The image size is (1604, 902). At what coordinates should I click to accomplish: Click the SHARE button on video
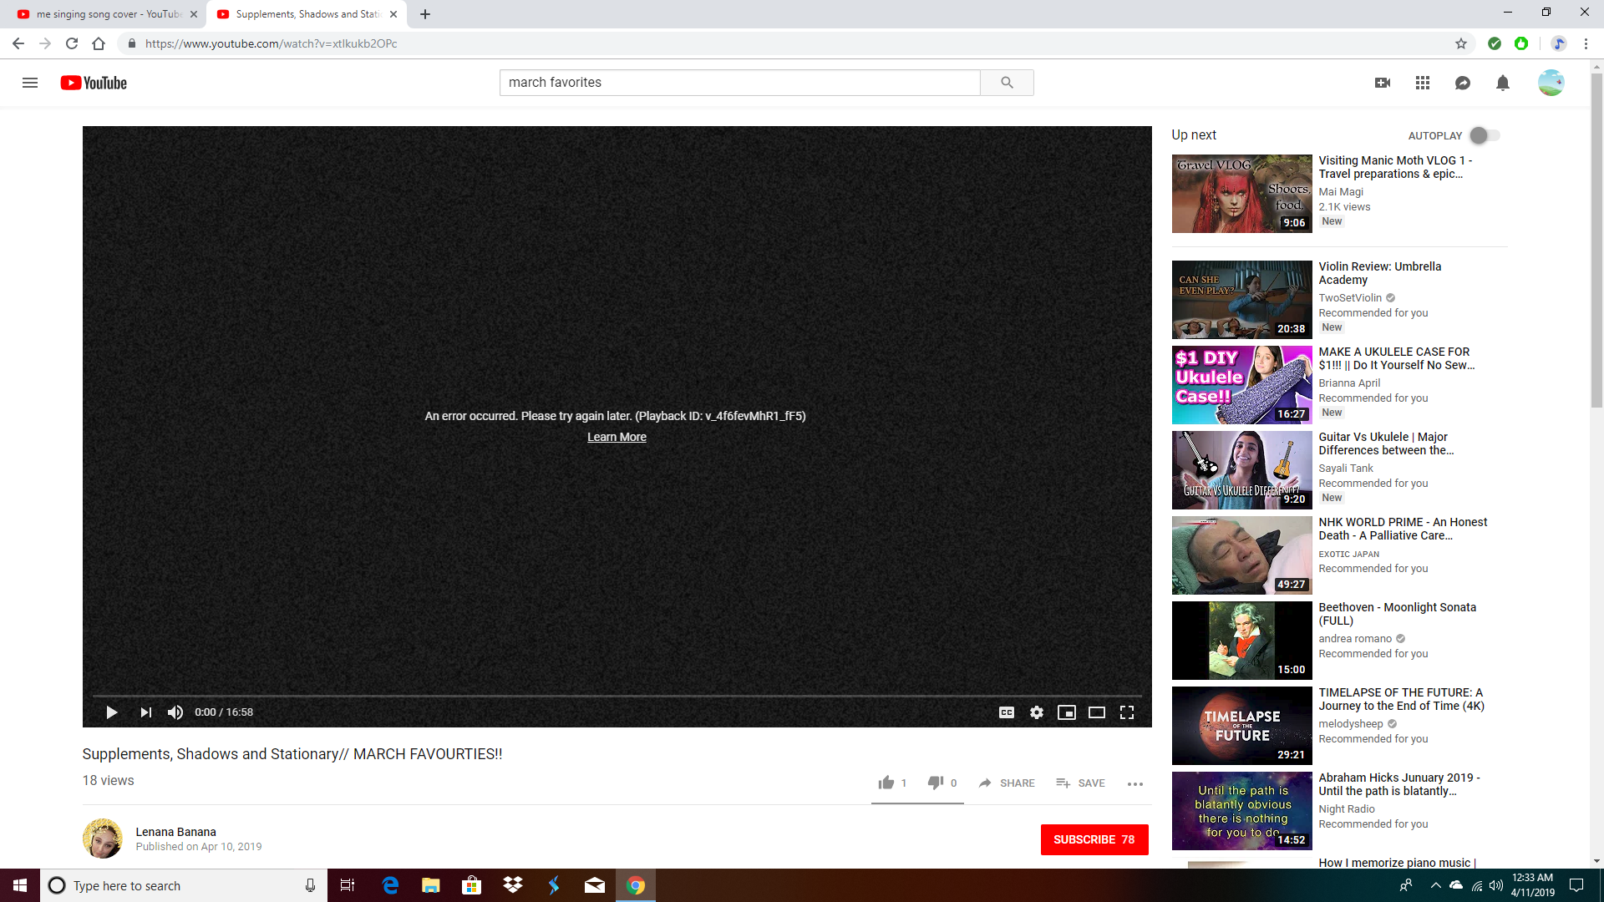coord(1005,782)
